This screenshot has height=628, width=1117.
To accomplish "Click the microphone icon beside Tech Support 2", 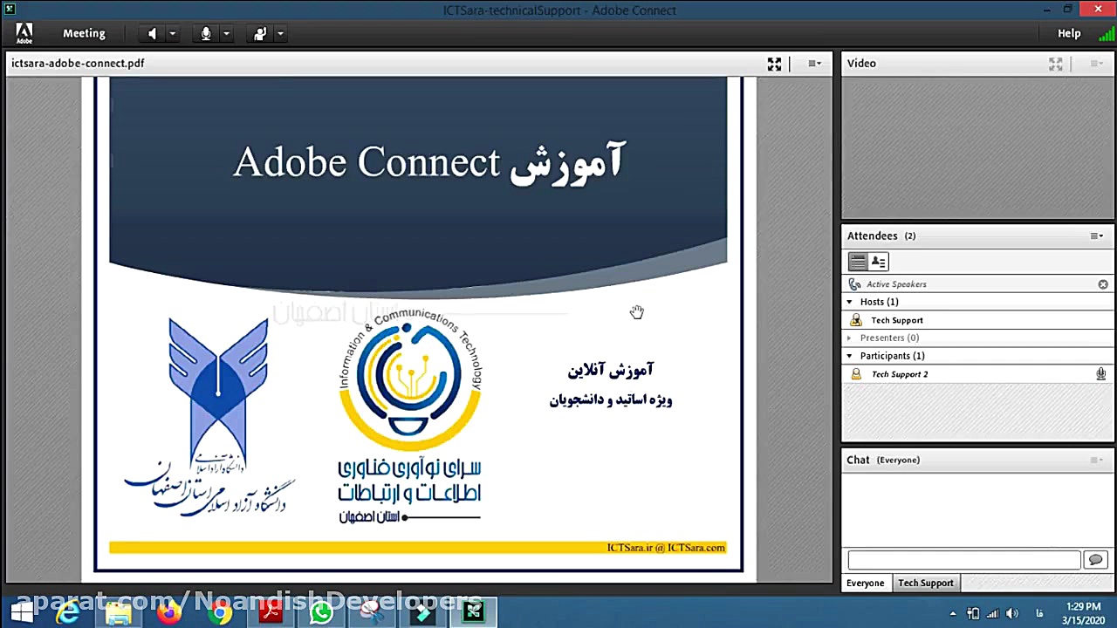I will [x=1101, y=373].
